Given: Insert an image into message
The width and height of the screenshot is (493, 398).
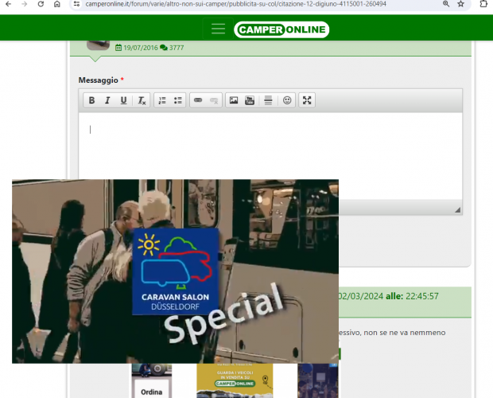Looking at the screenshot, I should tap(234, 100).
